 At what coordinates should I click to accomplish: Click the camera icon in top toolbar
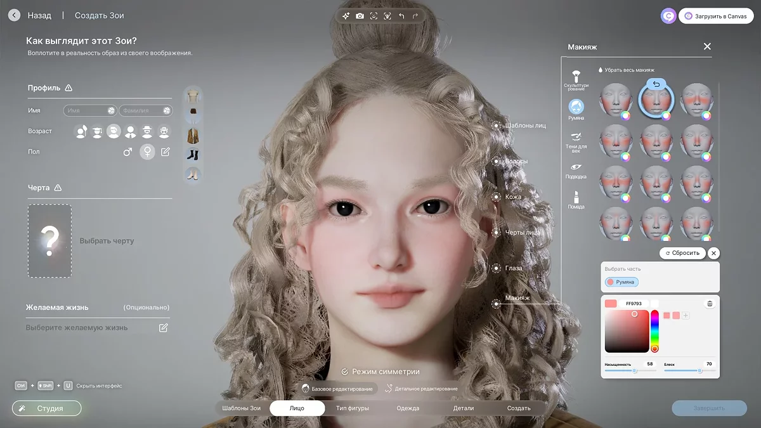[x=360, y=16]
